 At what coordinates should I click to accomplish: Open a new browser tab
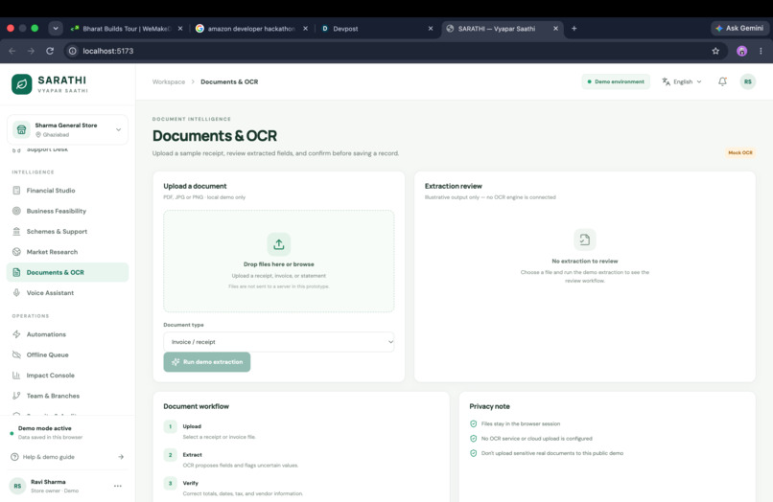[x=574, y=29]
